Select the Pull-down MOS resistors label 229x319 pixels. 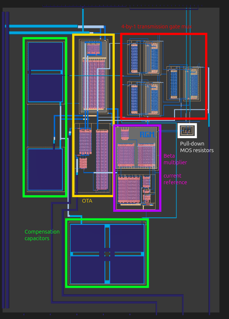(197, 147)
